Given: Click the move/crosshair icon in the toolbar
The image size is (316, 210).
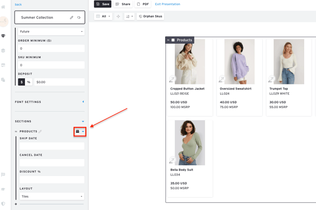Looking at the screenshot, I should tap(118, 17).
